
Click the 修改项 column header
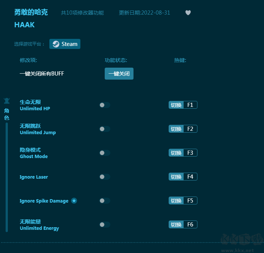click(x=28, y=60)
